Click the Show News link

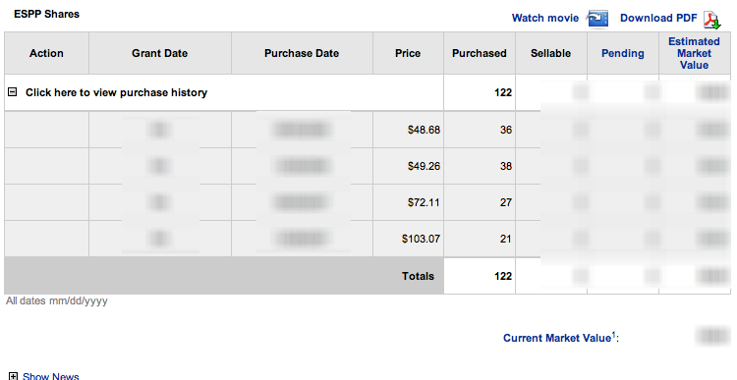51,376
